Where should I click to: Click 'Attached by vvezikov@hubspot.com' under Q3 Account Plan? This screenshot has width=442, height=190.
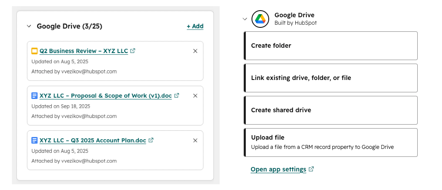74,161
